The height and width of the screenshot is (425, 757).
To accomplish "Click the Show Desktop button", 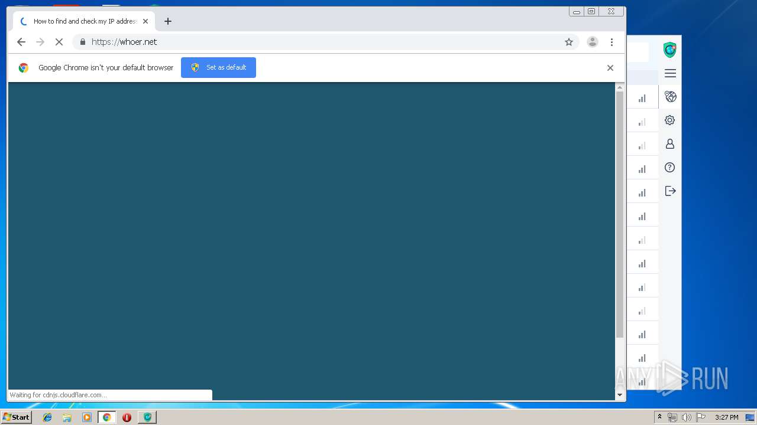I will tap(750, 417).
